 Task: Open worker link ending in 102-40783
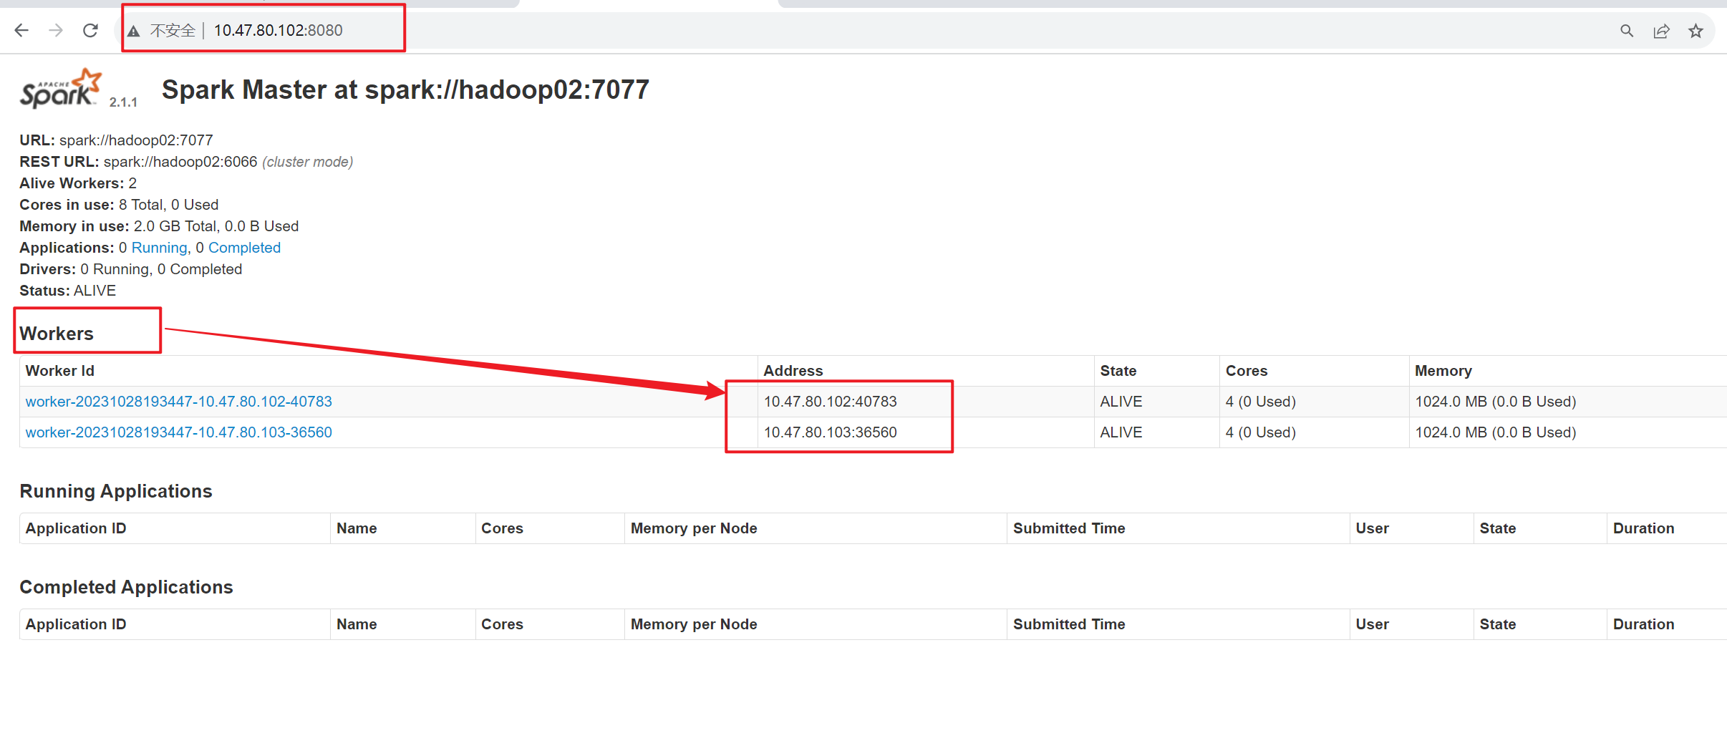point(179,402)
